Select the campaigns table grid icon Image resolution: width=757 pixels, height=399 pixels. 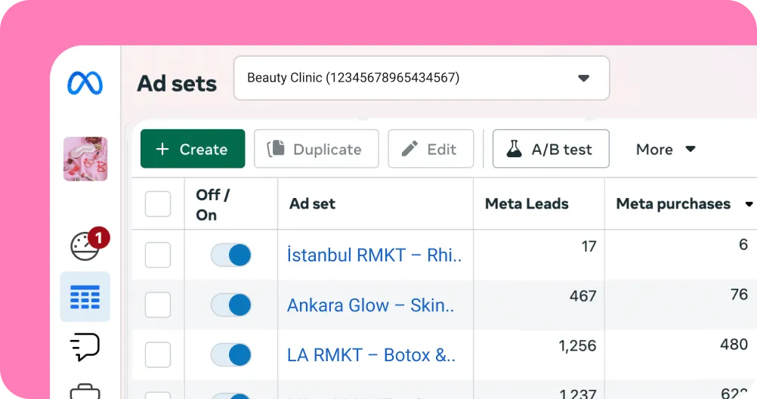coord(85,297)
